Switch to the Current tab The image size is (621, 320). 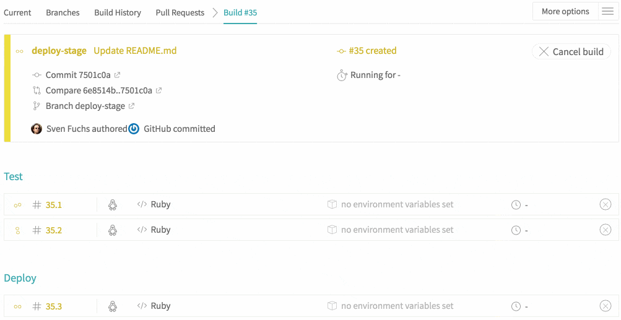coord(17,12)
